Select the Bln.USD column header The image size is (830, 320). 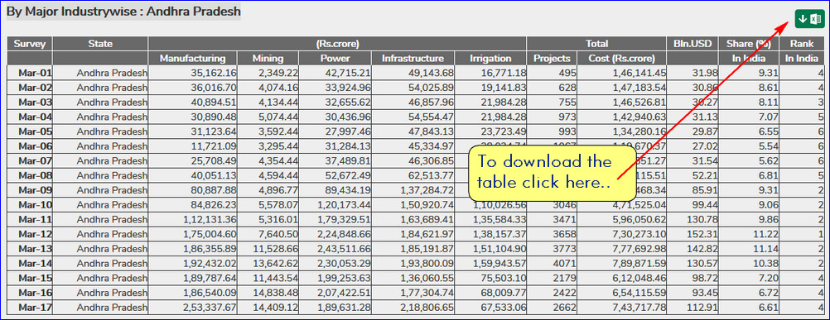[x=692, y=44]
